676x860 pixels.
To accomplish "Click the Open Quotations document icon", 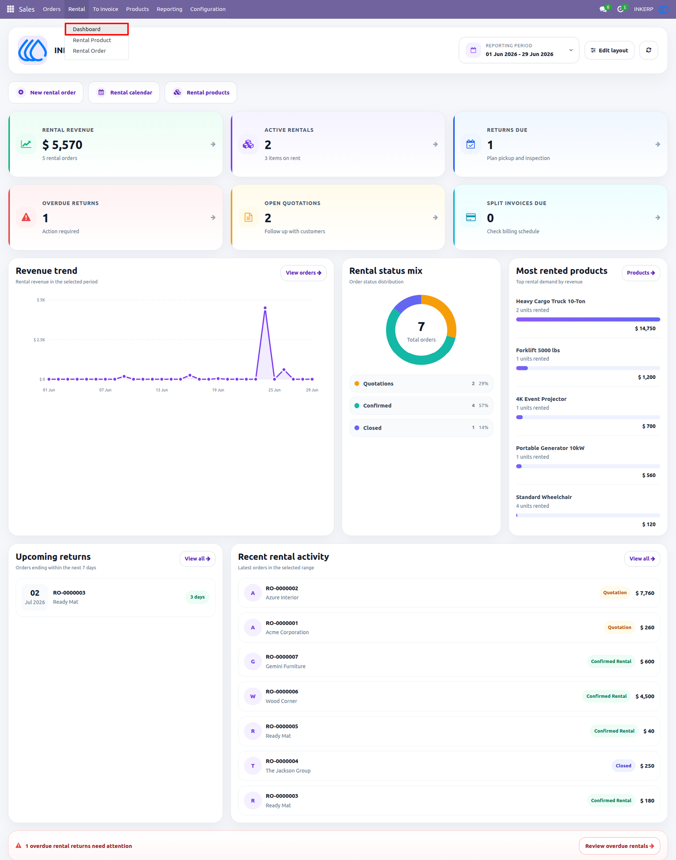I will tap(248, 217).
